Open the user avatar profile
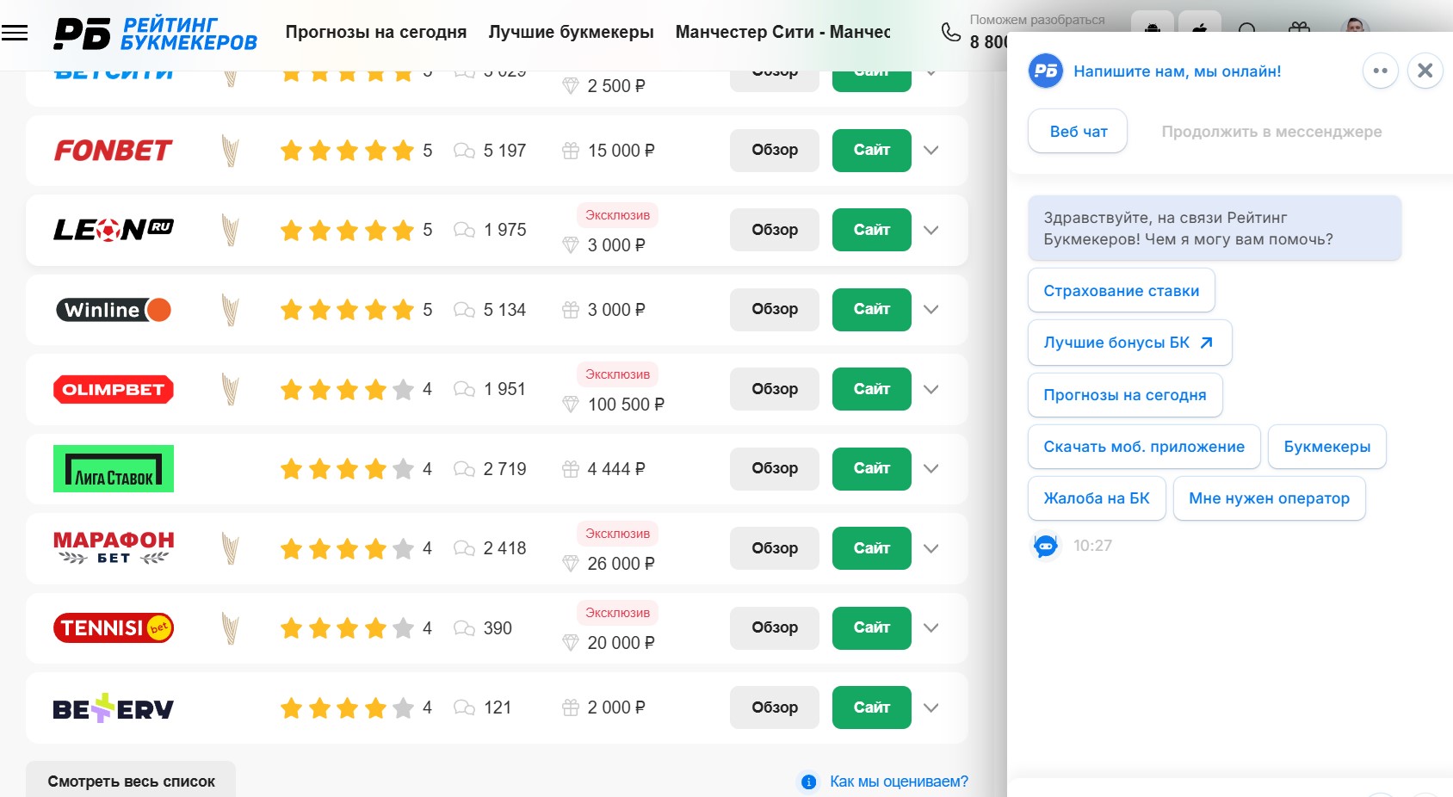 1355,26
